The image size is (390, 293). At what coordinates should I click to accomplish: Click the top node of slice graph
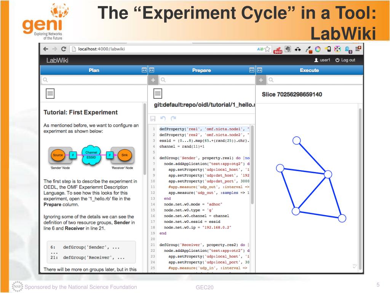point(296,140)
